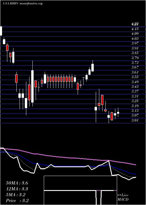The image size is (146, 205).
Task: Click the '50MA : 3.6' indicator text
Action: pyautogui.click(x=17, y=183)
